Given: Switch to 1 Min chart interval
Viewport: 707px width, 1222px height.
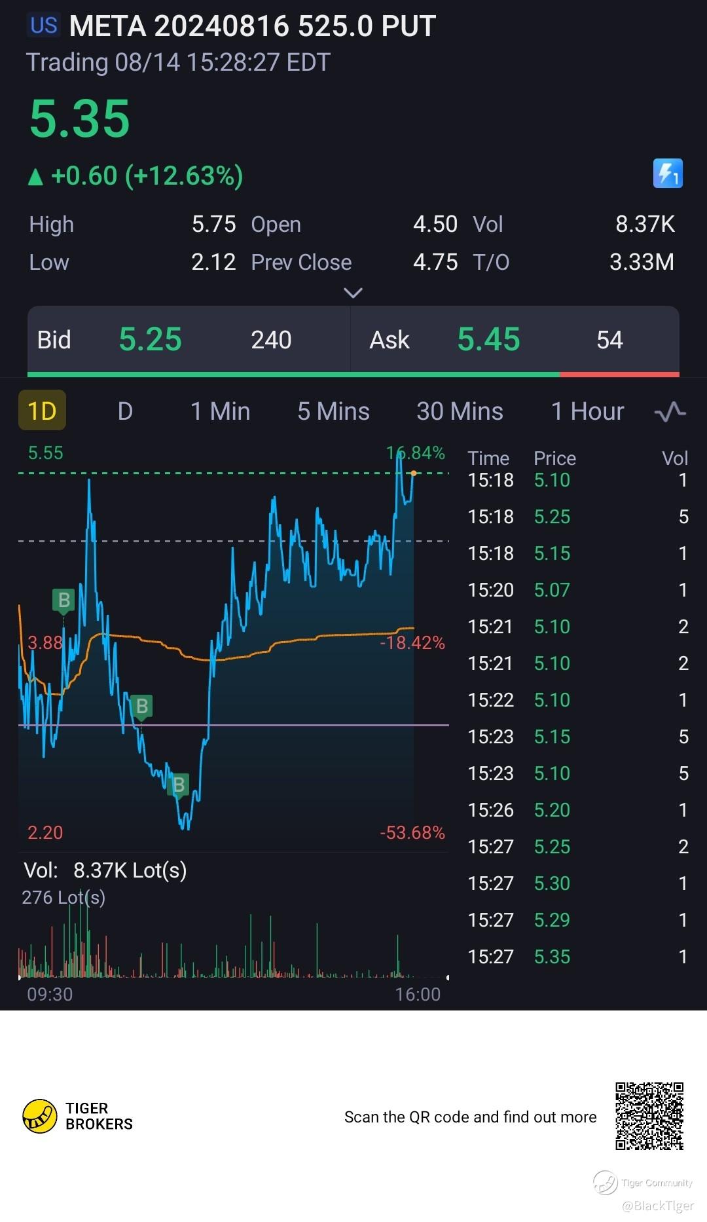Looking at the screenshot, I should pos(220,411).
